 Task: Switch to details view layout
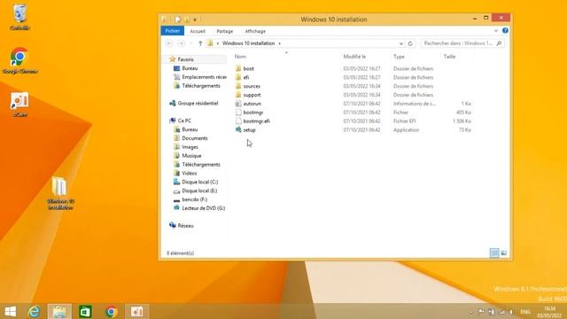pyautogui.click(x=494, y=253)
